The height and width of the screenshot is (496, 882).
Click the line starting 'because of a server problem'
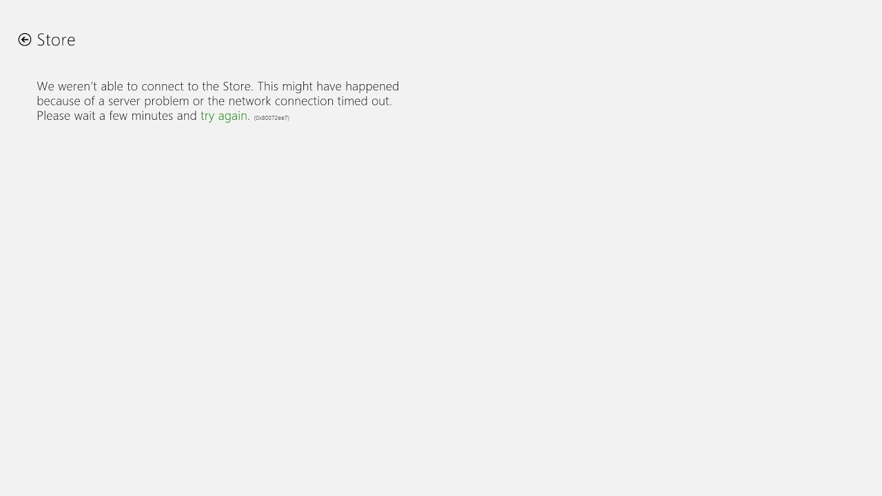click(214, 101)
